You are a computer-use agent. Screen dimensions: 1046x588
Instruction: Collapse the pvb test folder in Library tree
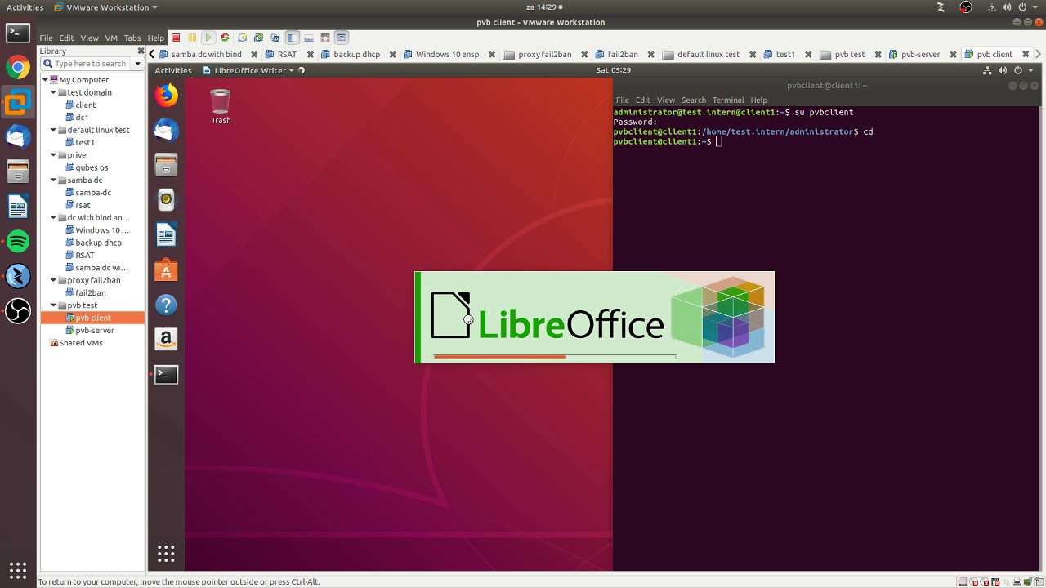(54, 305)
